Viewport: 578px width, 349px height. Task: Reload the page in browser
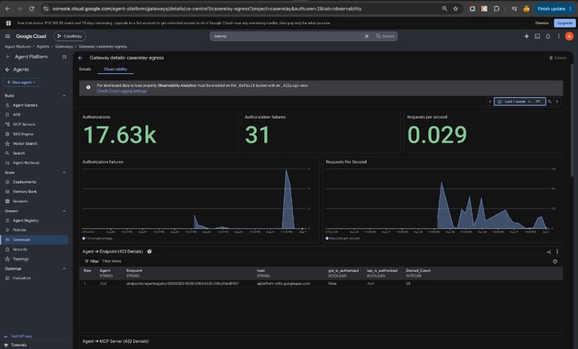(32, 9)
